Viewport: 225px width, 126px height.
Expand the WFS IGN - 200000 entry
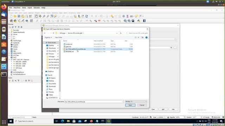click(12, 62)
